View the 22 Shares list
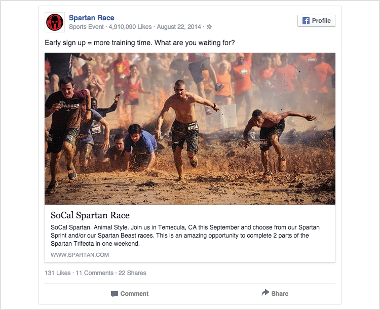Viewport: 380px width, 310px height. coord(132,273)
